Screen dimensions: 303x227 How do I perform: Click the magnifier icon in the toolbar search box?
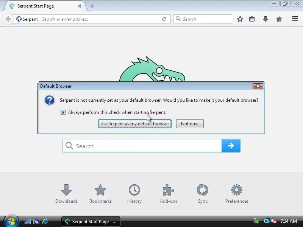pyautogui.click(x=178, y=19)
